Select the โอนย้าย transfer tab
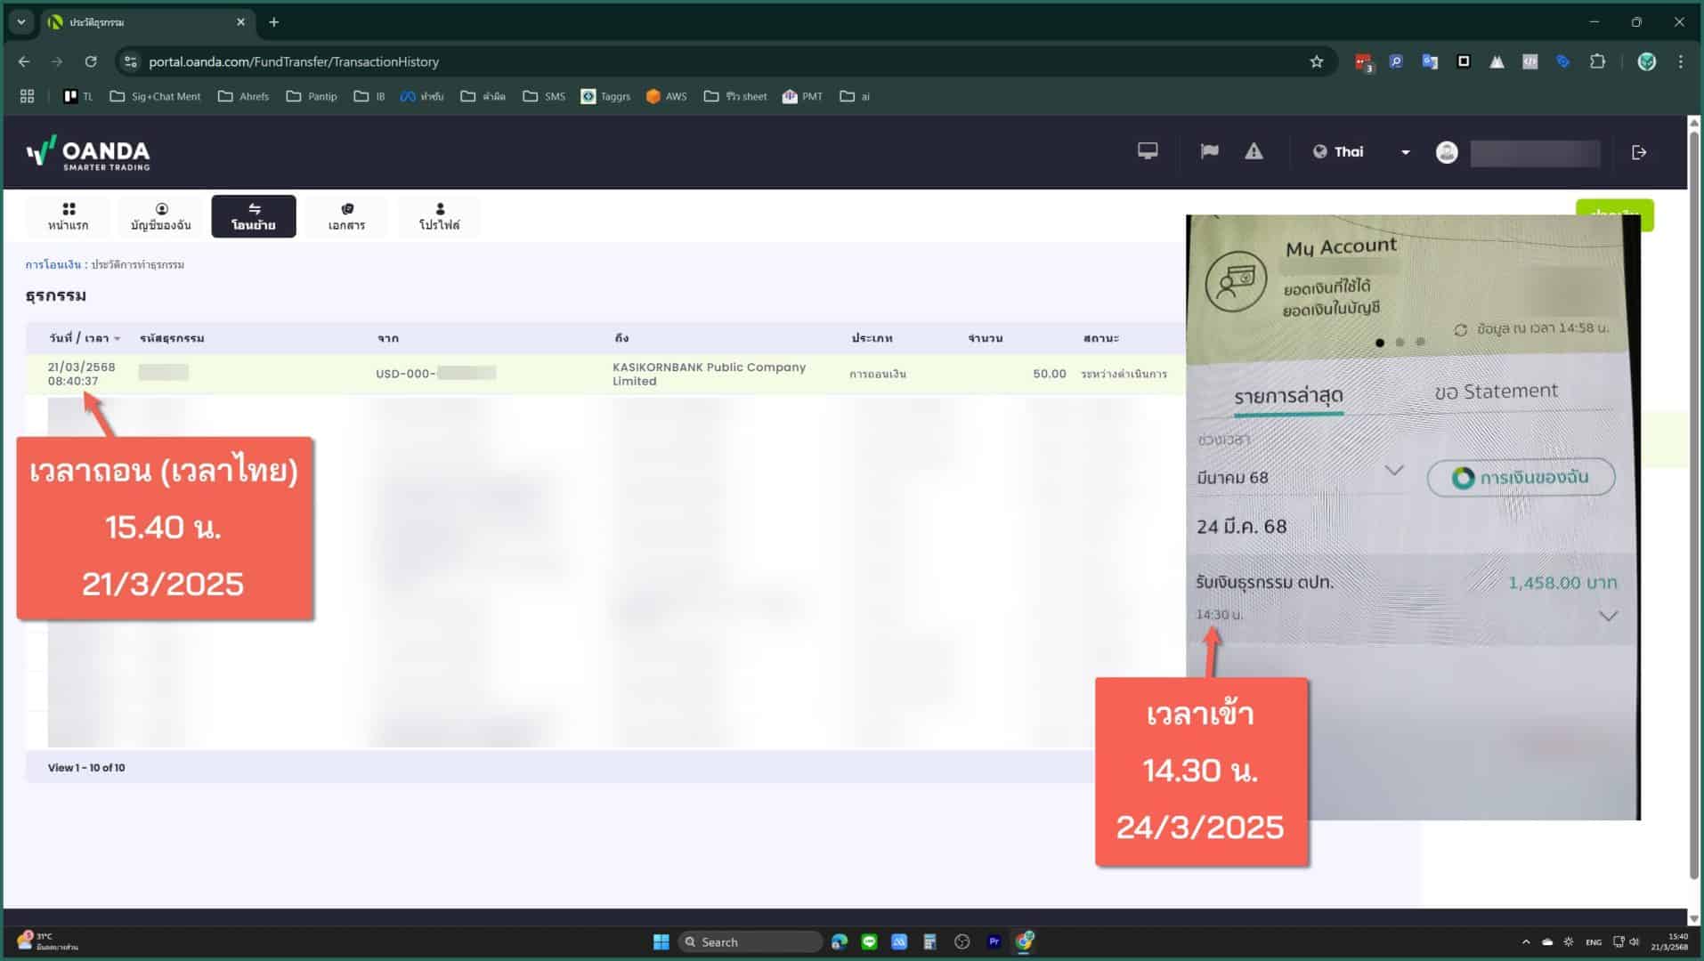1704x961 pixels. (x=254, y=216)
